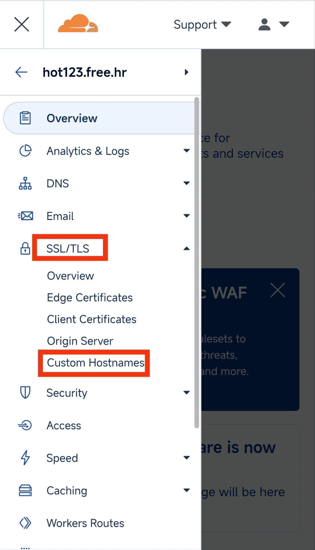
Task: Click the Cloudflare cloud logo
Action: pos(78,23)
